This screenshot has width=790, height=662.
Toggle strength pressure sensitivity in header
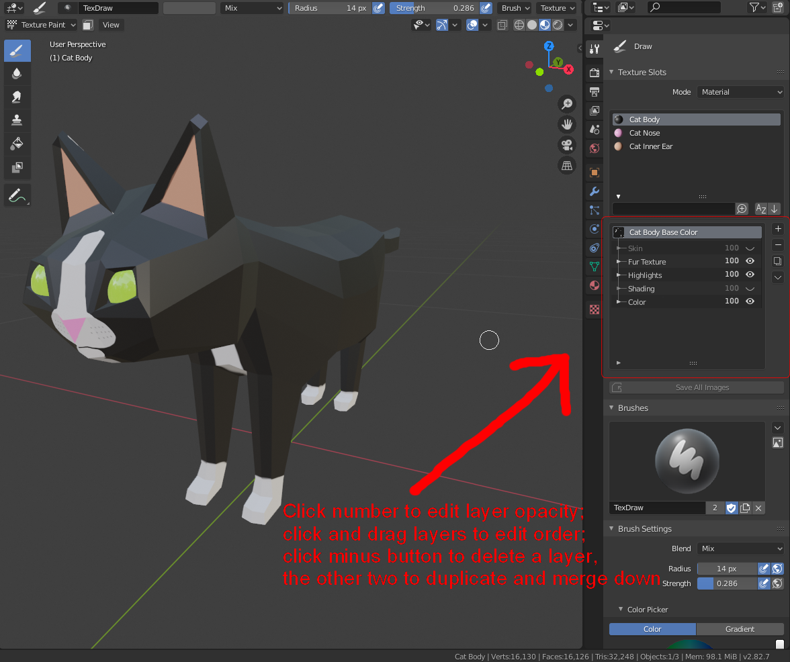click(486, 8)
